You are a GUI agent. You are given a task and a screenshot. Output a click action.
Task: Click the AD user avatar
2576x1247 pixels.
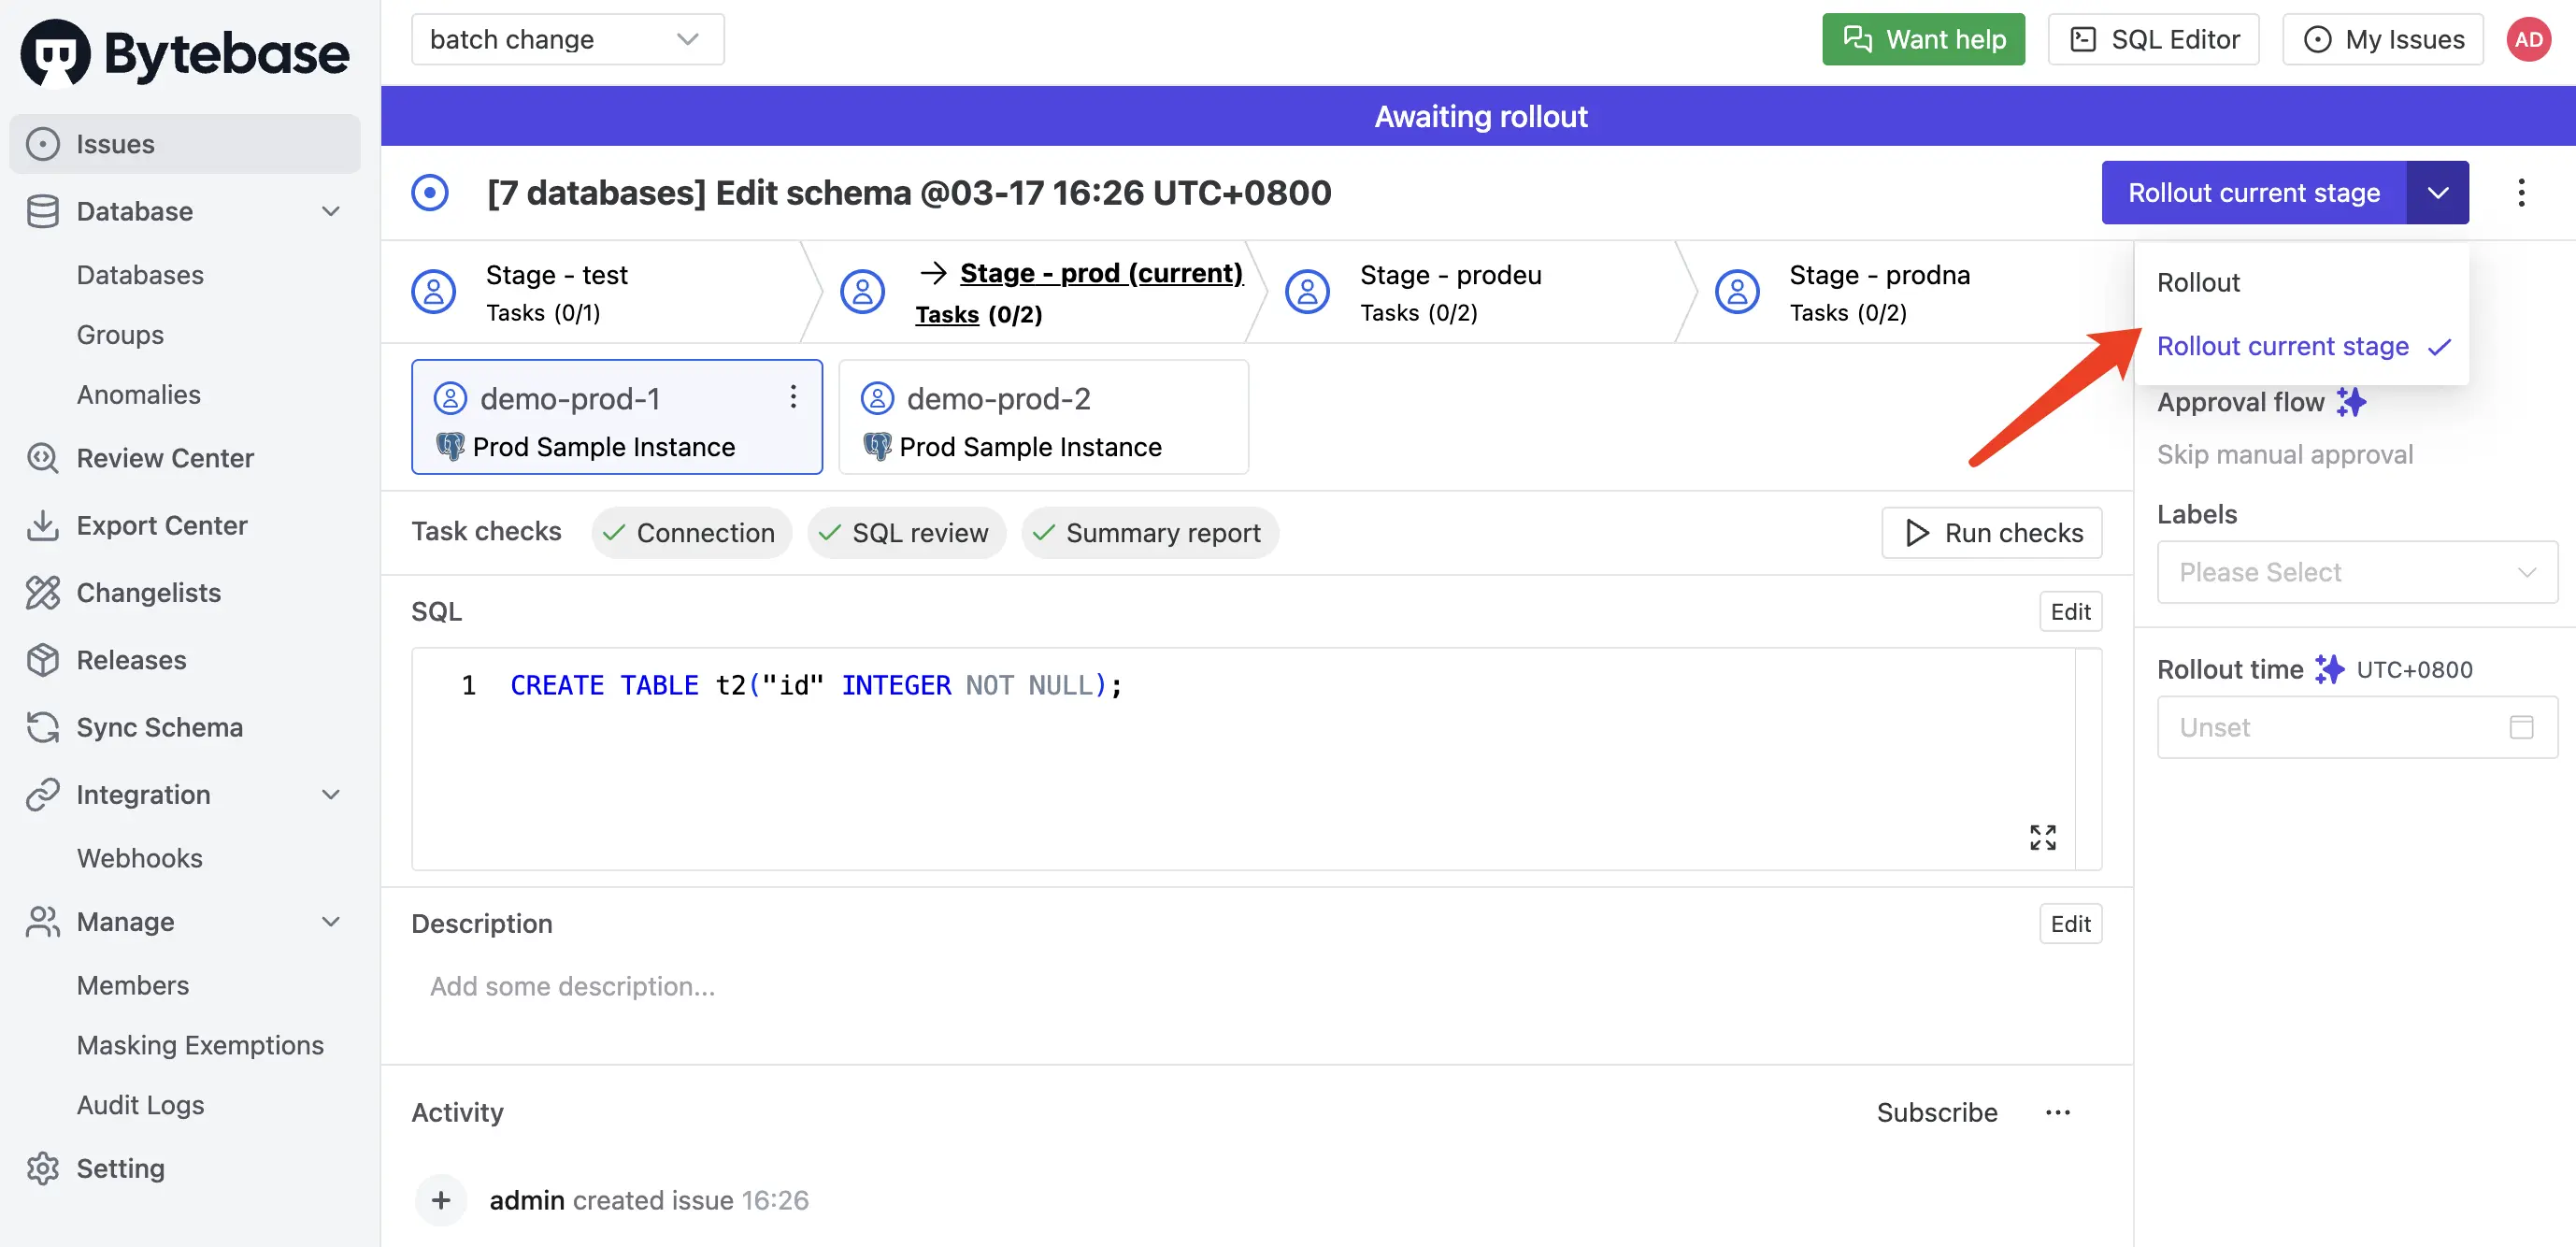(2528, 39)
